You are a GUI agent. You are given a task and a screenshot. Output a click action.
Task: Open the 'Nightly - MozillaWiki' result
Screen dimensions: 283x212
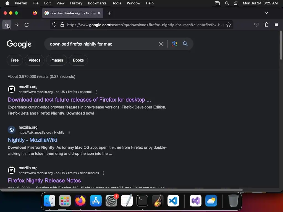pyautogui.click(x=33, y=140)
